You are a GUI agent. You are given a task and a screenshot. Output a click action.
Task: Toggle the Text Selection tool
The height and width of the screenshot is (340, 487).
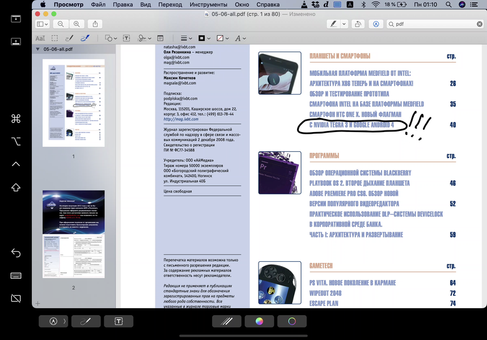[40, 38]
